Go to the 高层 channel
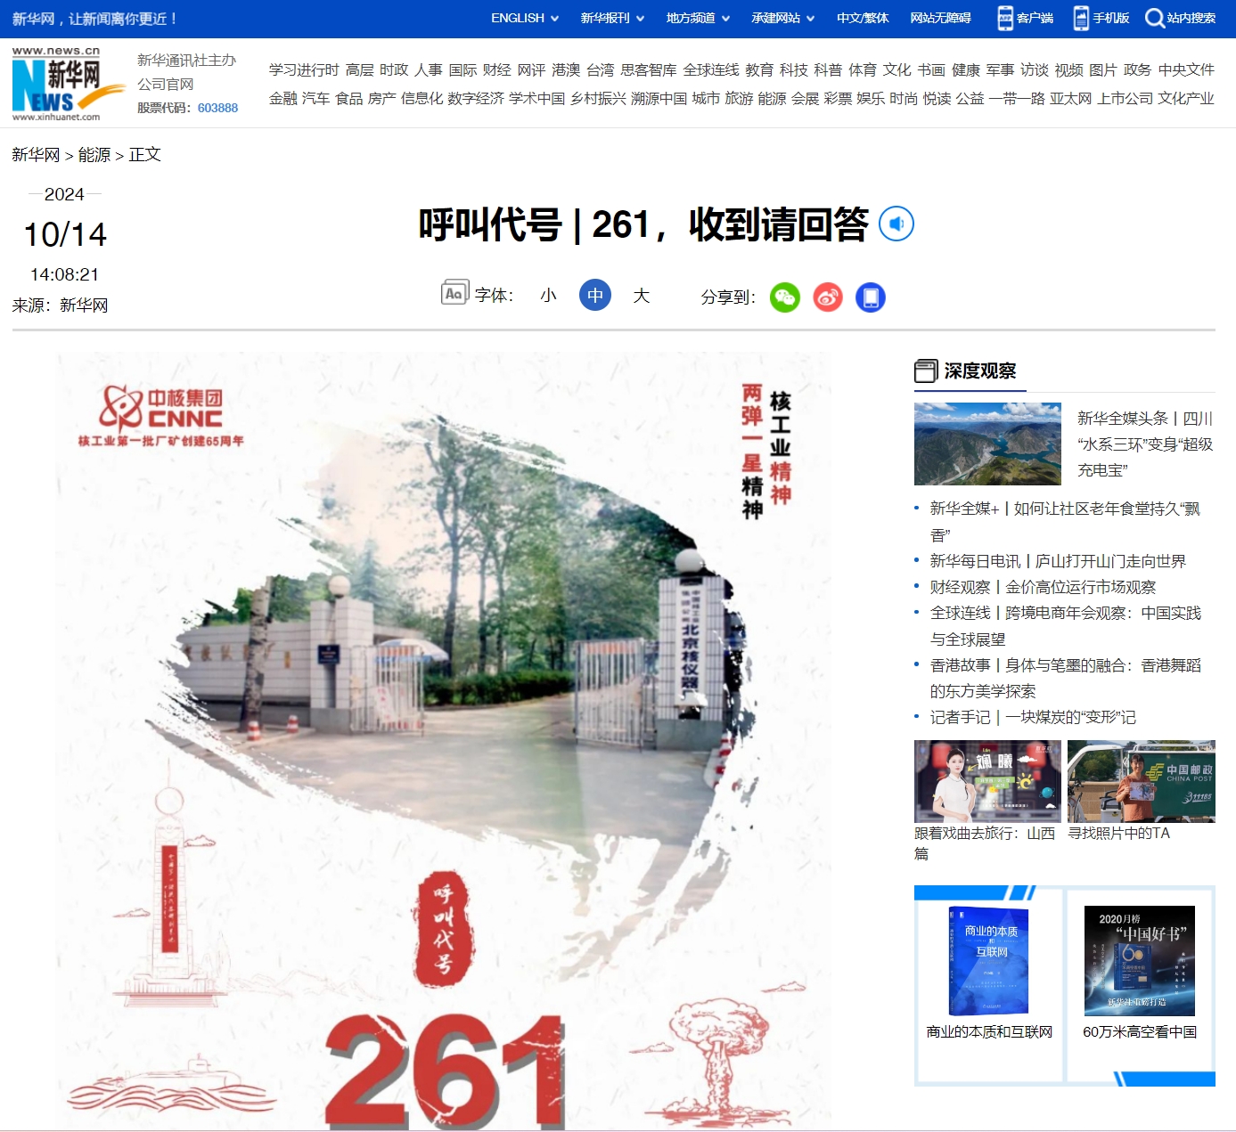The width and height of the screenshot is (1236, 1132). [359, 69]
